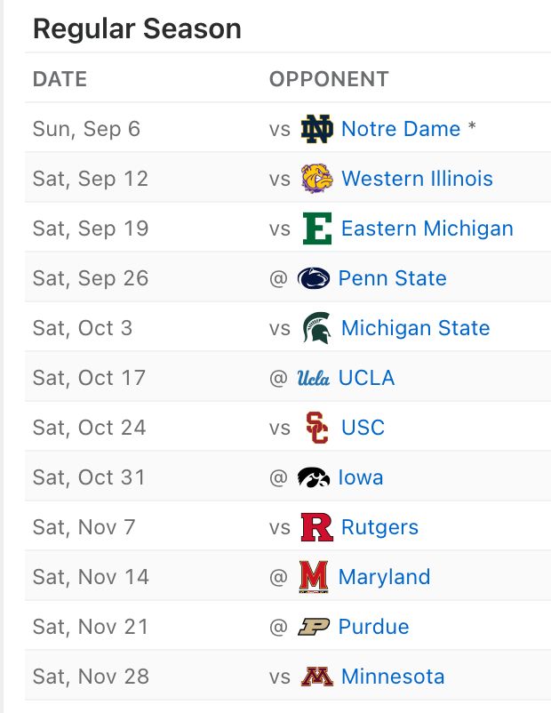Open the Rutgers team link

pyautogui.click(x=379, y=527)
